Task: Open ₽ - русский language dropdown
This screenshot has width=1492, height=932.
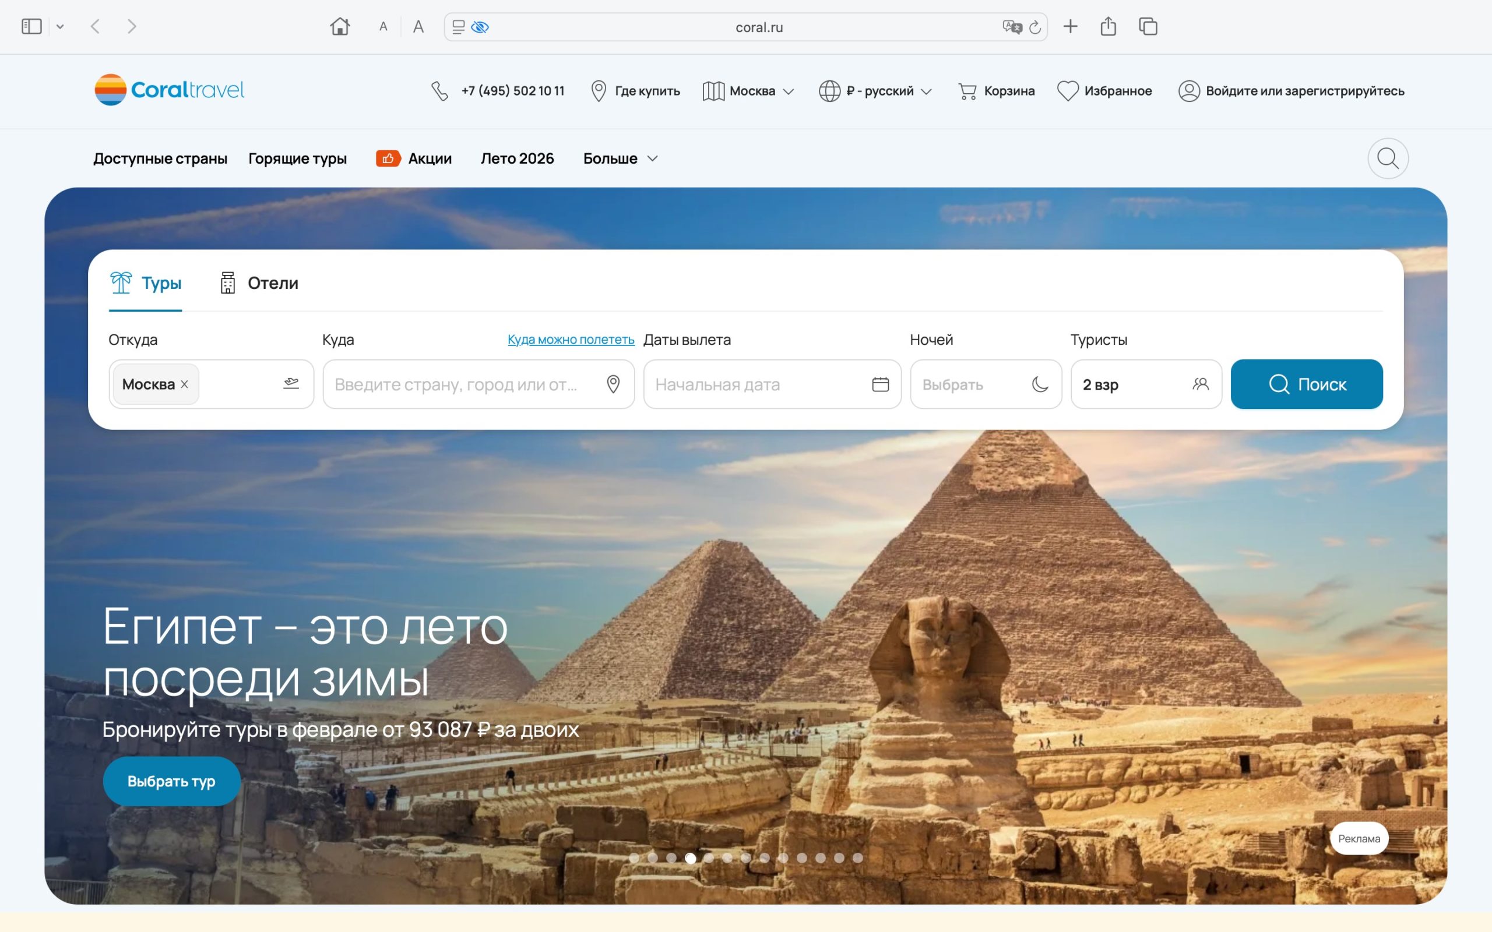Action: (875, 91)
